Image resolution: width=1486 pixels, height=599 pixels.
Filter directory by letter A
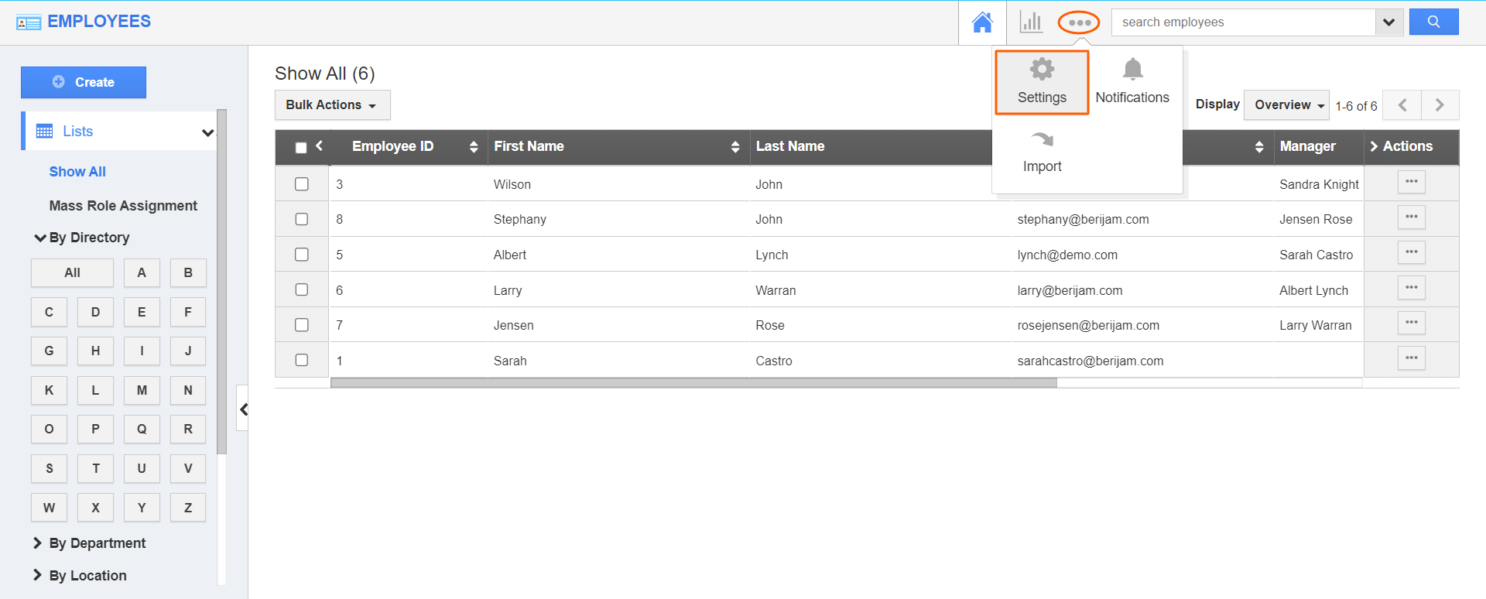pos(142,272)
